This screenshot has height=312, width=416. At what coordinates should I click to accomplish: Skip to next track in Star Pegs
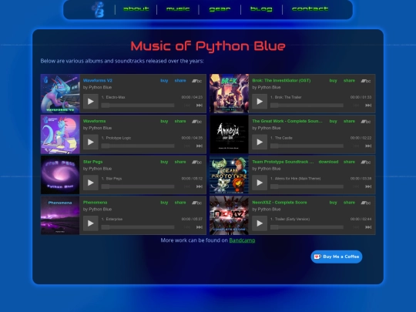200,186
